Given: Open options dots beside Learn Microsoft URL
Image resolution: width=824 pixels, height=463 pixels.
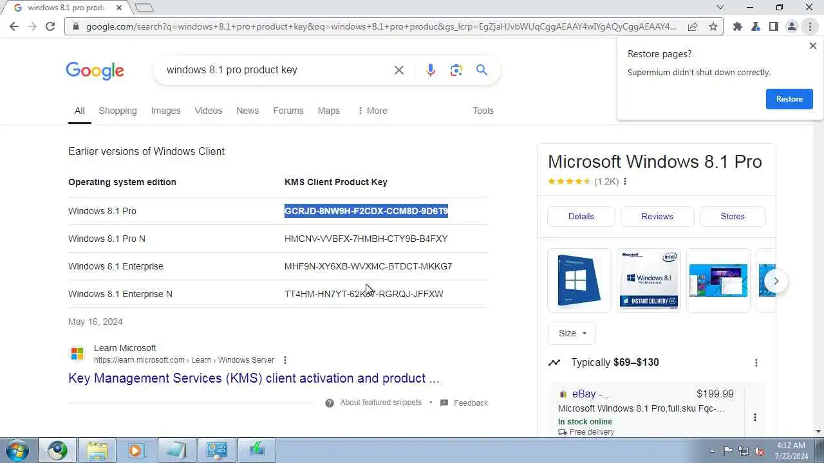Looking at the screenshot, I should 285,360.
